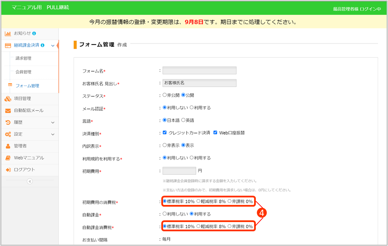This screenshot has height=246, width=388.
Task: Click the ログアウト exit icon
Action: pos(8,170)
